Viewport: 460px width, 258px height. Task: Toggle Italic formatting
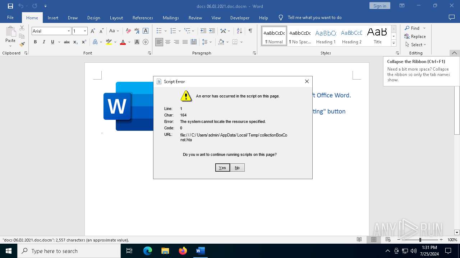coord(44,42)
